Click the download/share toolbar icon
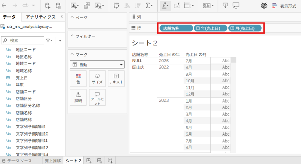 [x=225, y=6]
